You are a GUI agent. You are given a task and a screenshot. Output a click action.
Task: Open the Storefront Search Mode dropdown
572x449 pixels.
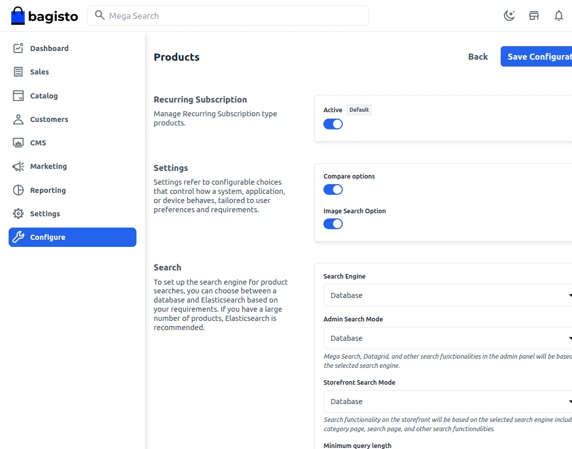click(449, 401)
